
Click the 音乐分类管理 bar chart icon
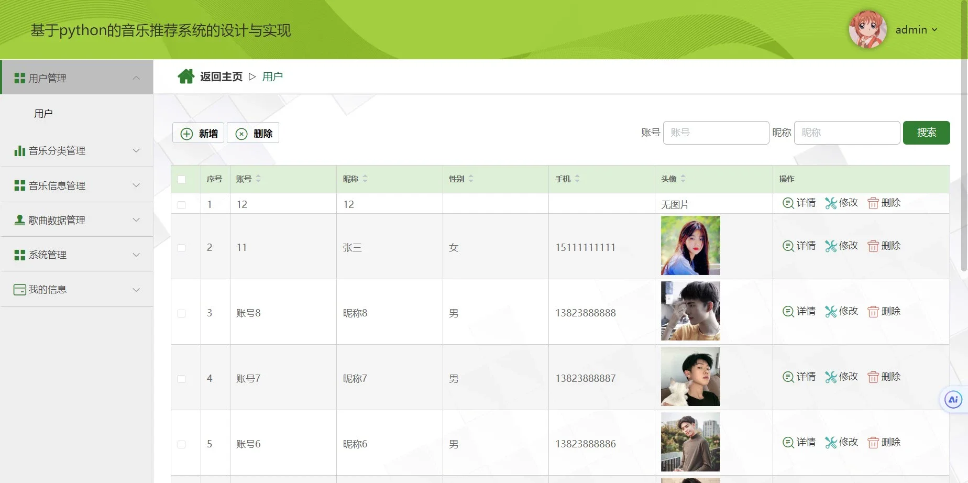(x=20, y=151)
